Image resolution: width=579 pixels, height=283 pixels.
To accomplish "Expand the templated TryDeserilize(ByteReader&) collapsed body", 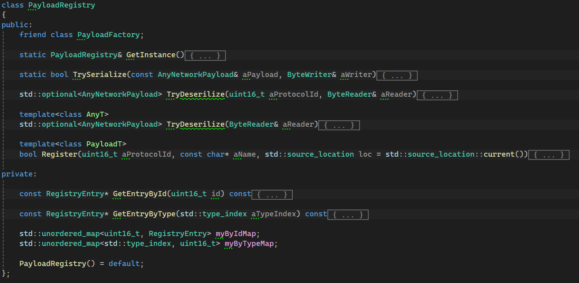I will coord(339,125).
